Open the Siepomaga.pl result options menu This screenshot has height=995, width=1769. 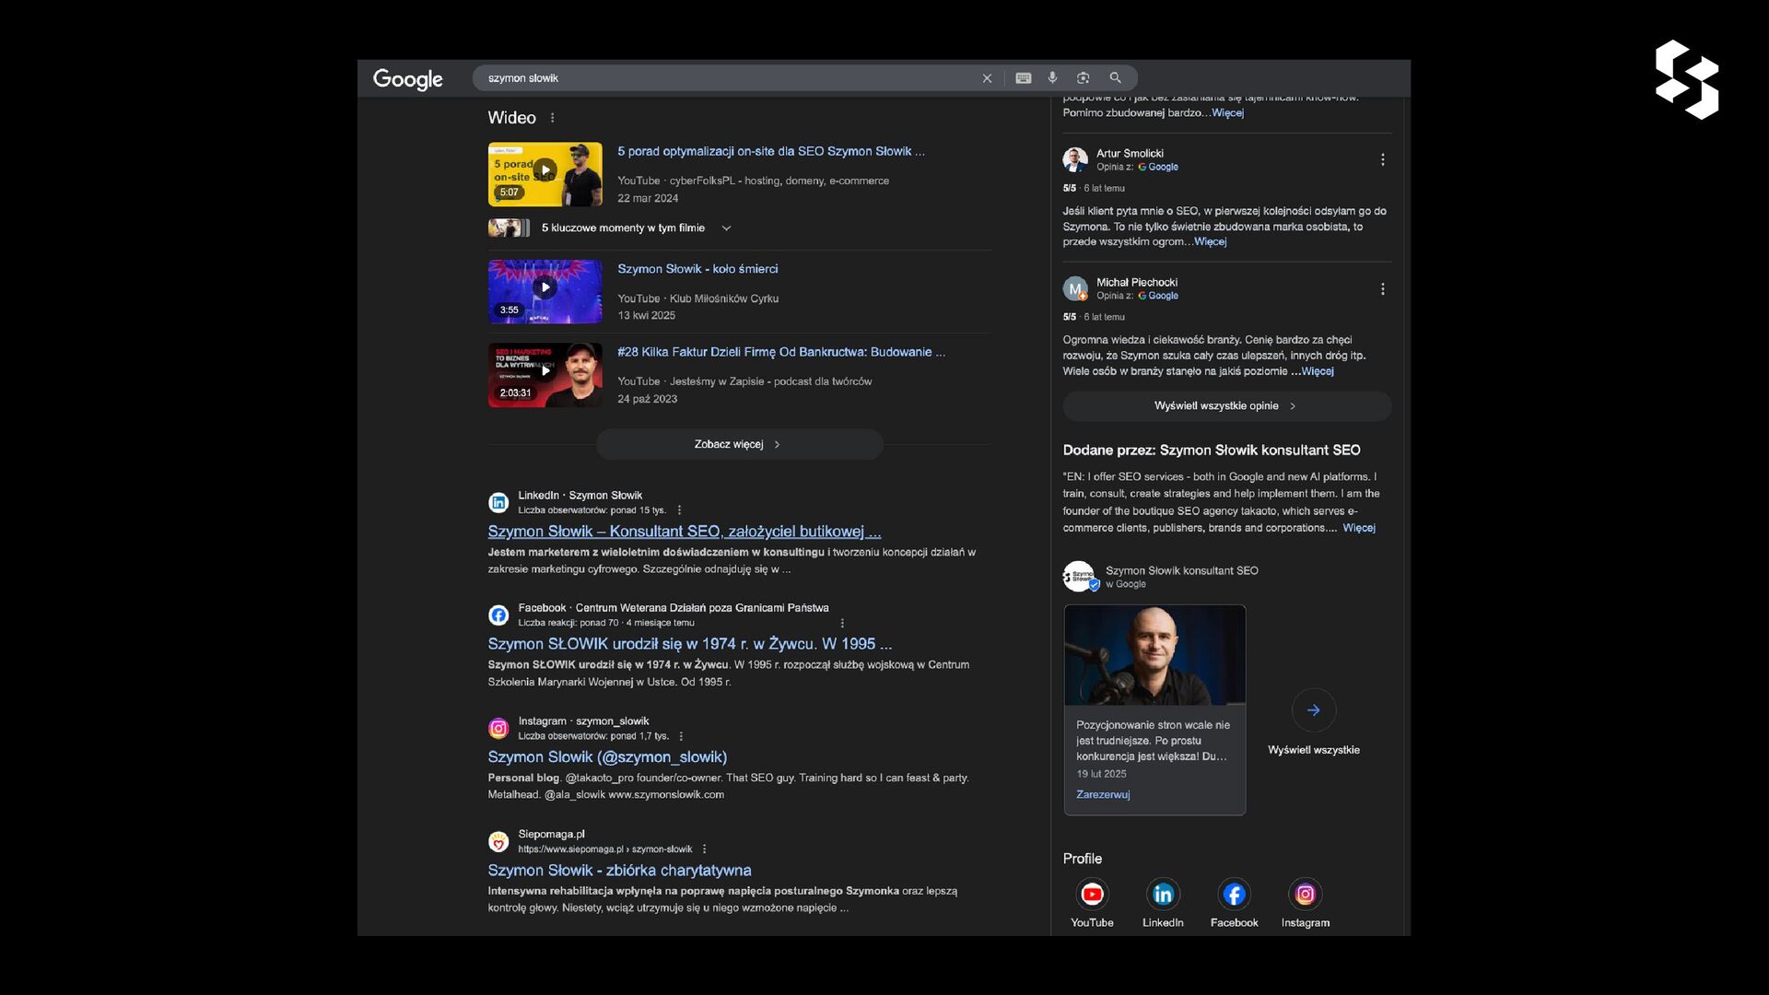704,849
